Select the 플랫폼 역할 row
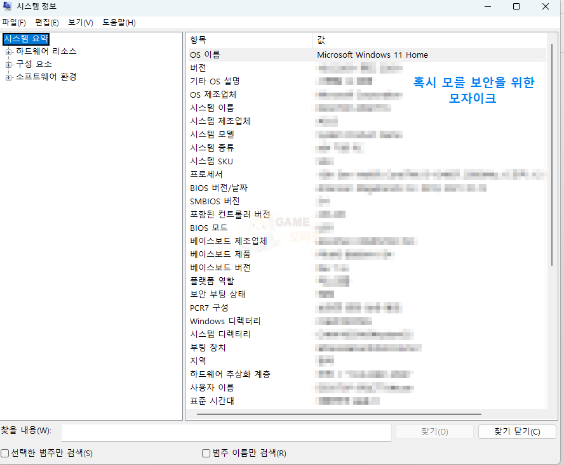Viewport: 564px width, 465px height. point(367,281)
